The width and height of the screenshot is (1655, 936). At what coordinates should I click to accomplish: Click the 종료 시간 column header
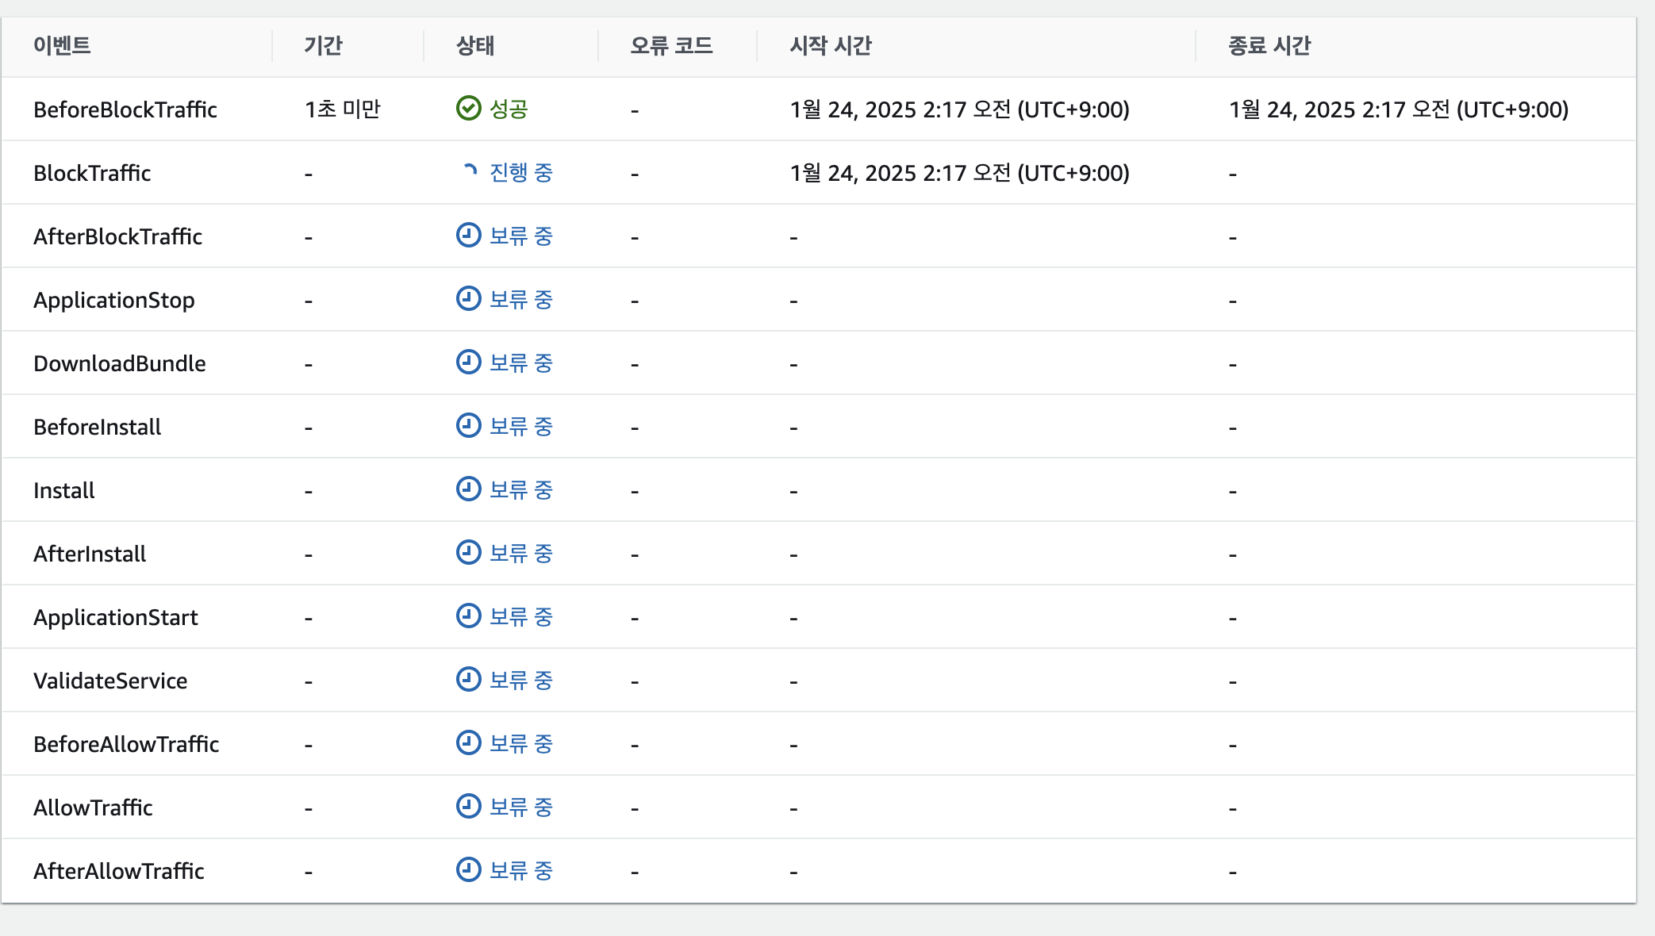coord(1269,46)
